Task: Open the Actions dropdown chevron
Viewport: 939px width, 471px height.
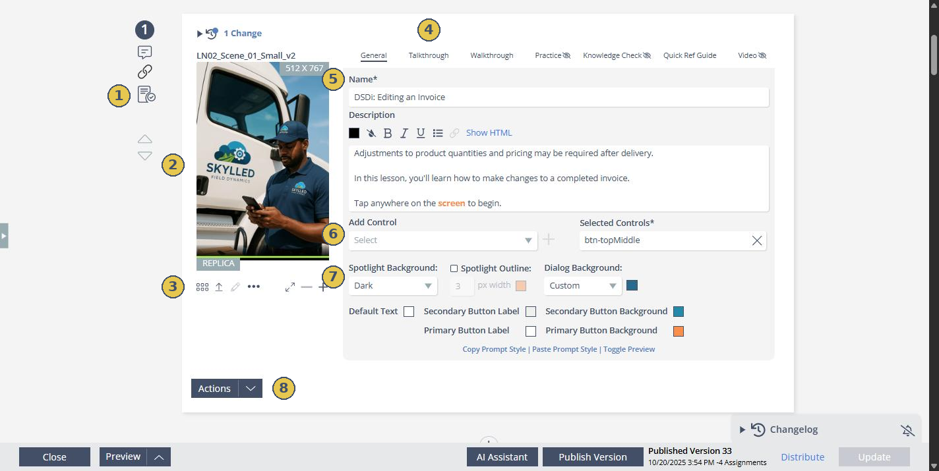Action: pos(251,389)
